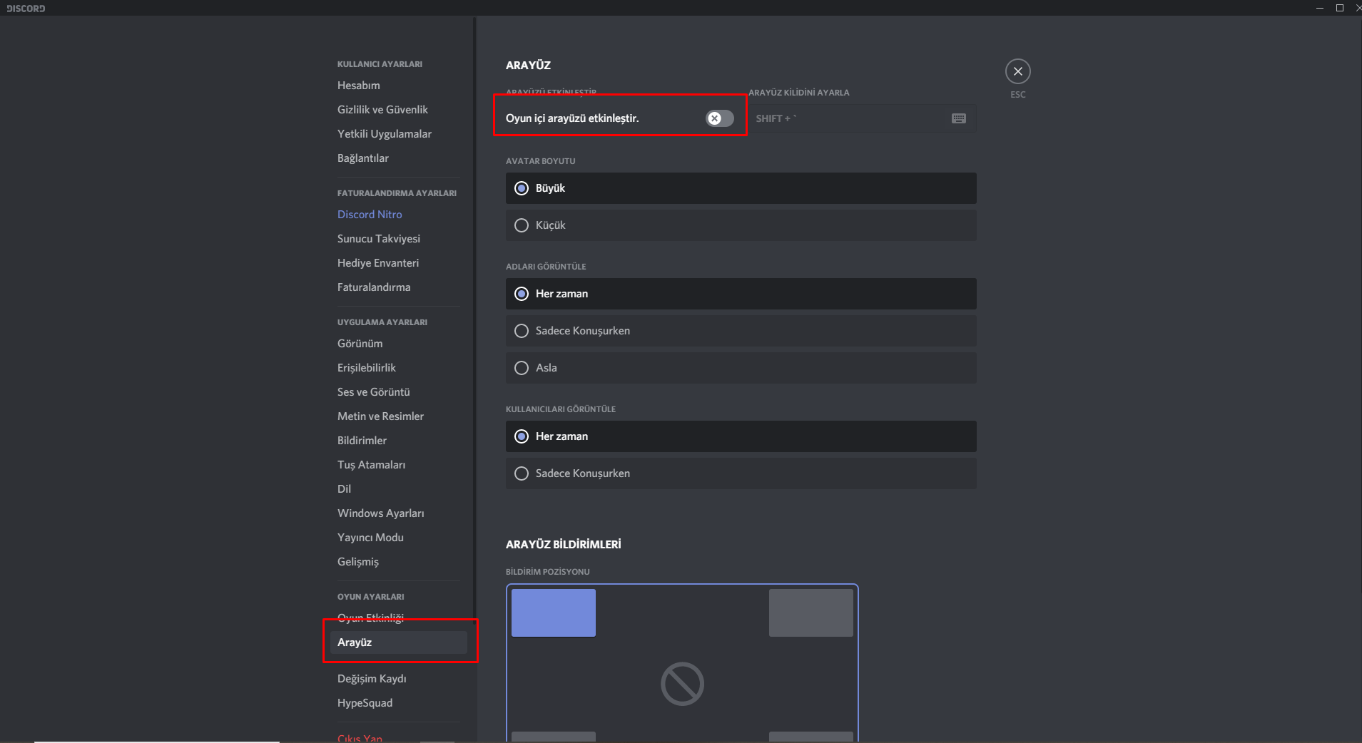Viewport: 1362px width, 743px height.
Task: Maximize the Discord window
Action: click(1340, 8)
